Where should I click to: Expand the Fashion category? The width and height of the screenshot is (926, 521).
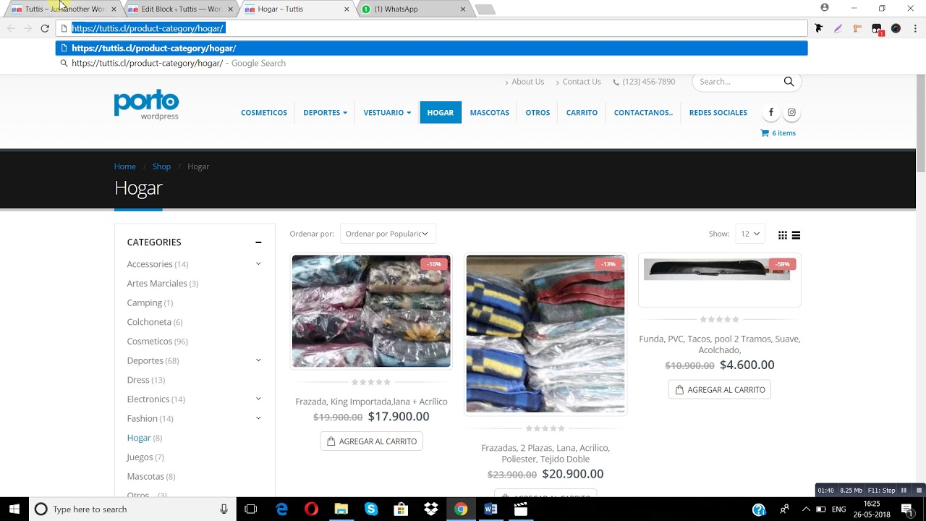point(258,418)
